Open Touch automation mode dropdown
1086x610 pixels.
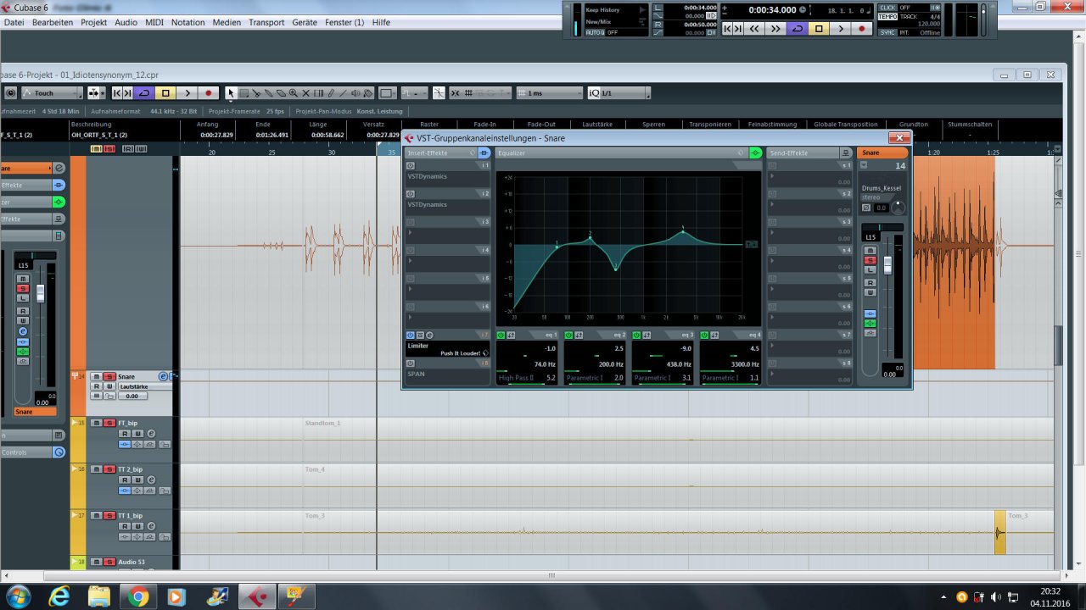pyautogui.click(x=52, y=93)
